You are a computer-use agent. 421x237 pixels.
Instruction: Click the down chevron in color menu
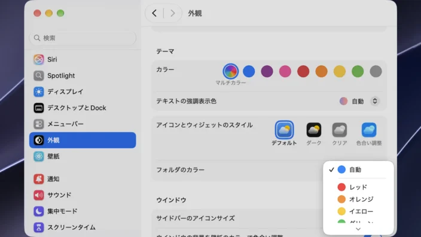click(x=358, y=229)
